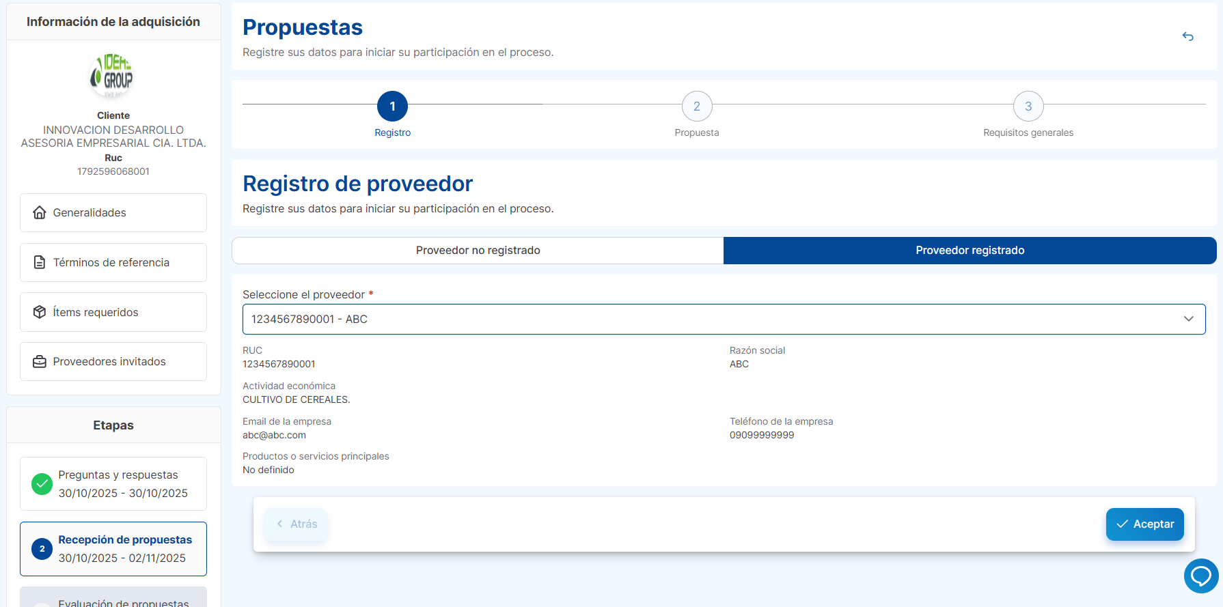
Task: Click the Etapas panel header
Action: [113, 425]
